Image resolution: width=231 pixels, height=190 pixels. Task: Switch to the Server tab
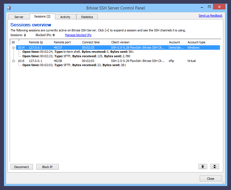point(19,17)
